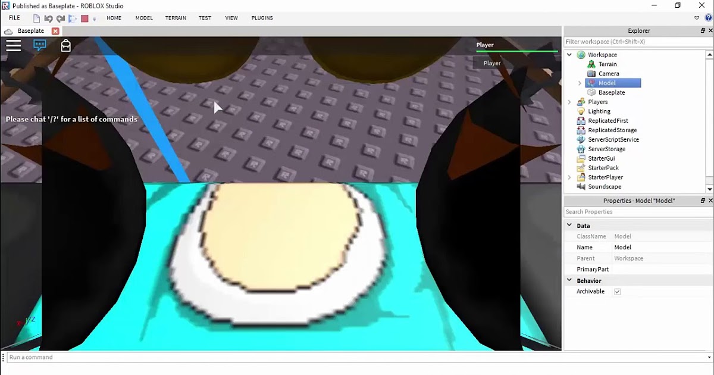Click the cloud icon on Baseplate tab
The image size is (714, 375).
(9, 31)
